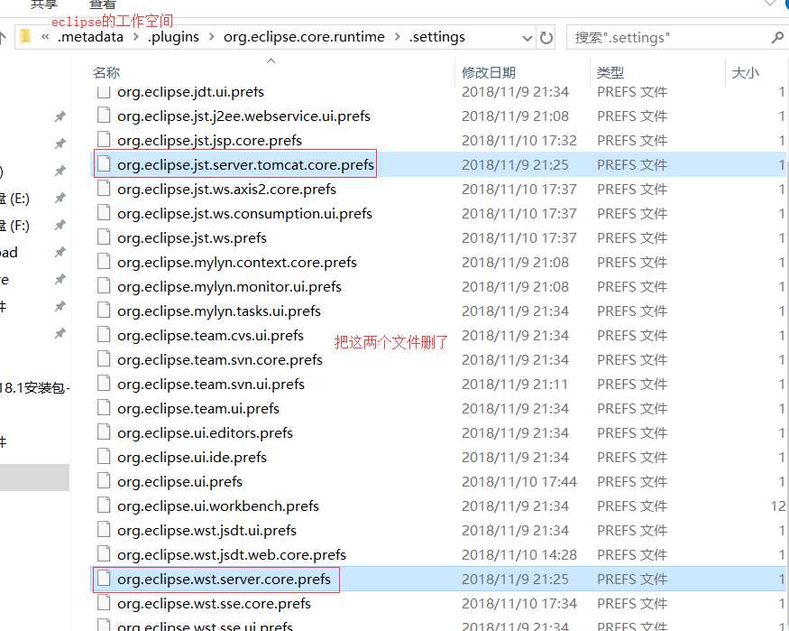Select file icon of org.eclipse.jst.ws.prefs

[104, 237]
